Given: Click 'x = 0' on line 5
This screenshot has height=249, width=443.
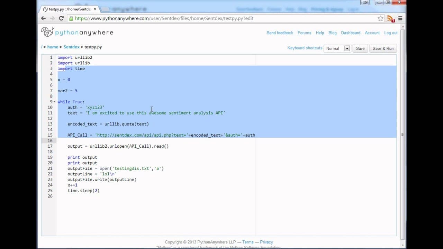Looking at the screenshot, I should tap(64, 80).
